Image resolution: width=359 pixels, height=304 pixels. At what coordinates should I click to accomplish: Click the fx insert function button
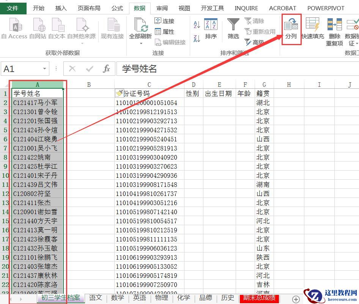pos(107,69)
